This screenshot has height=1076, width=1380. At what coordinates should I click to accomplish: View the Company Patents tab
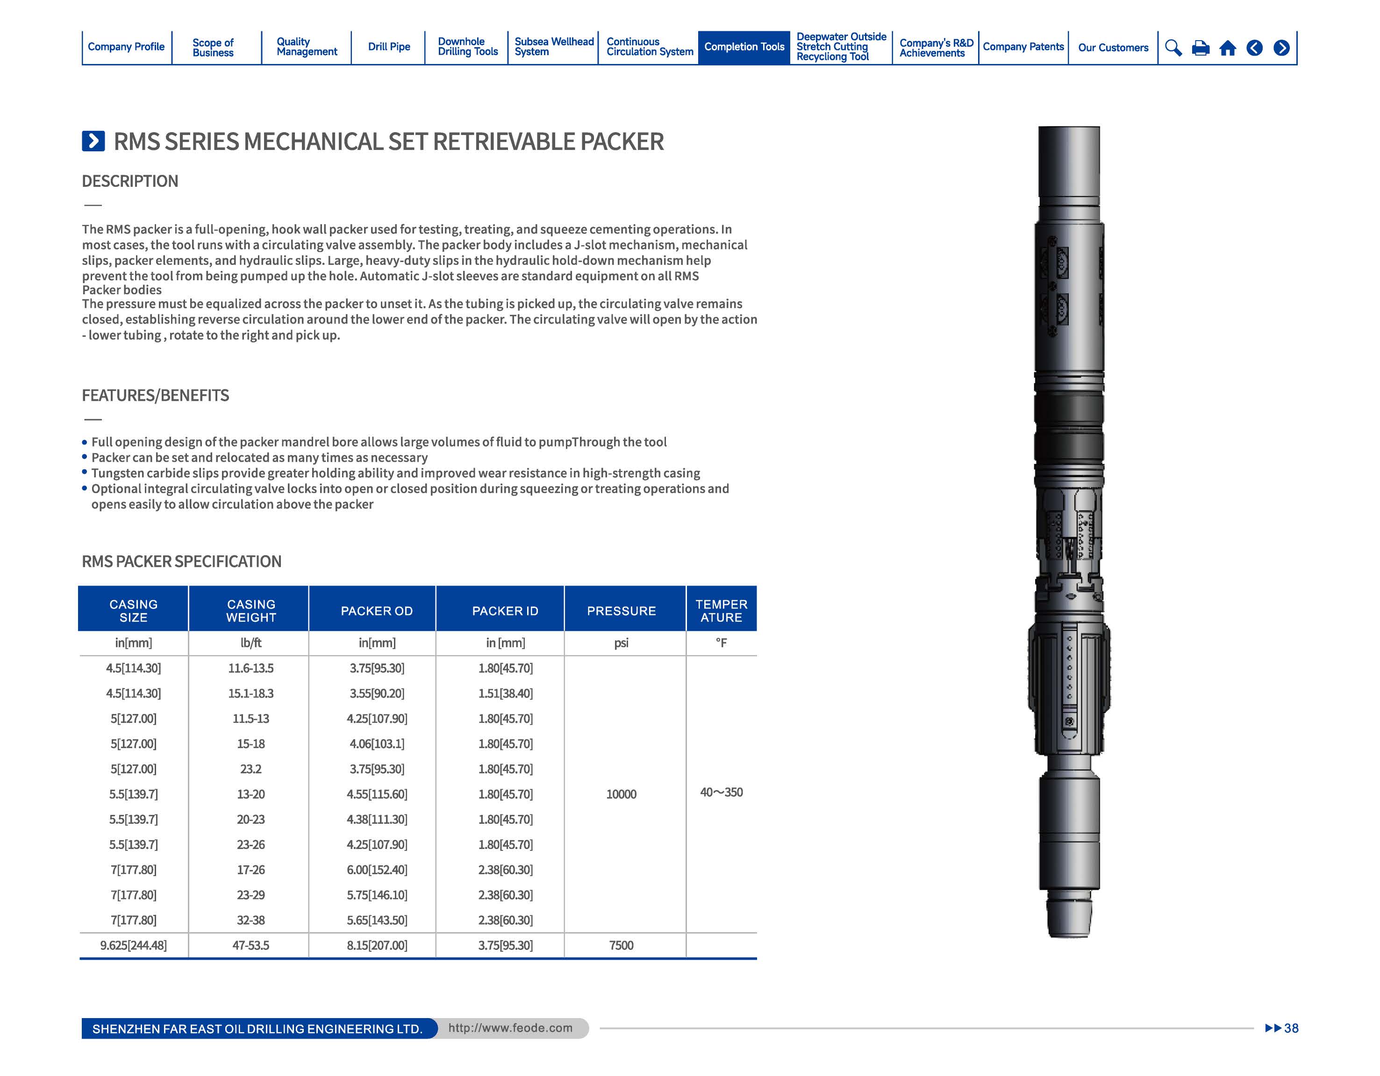pos(1023,47)
